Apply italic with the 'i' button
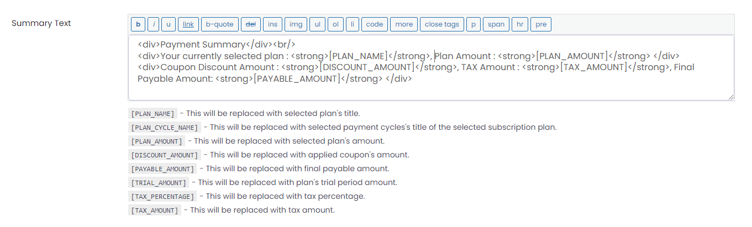752x227 pixels. point(154,24)
